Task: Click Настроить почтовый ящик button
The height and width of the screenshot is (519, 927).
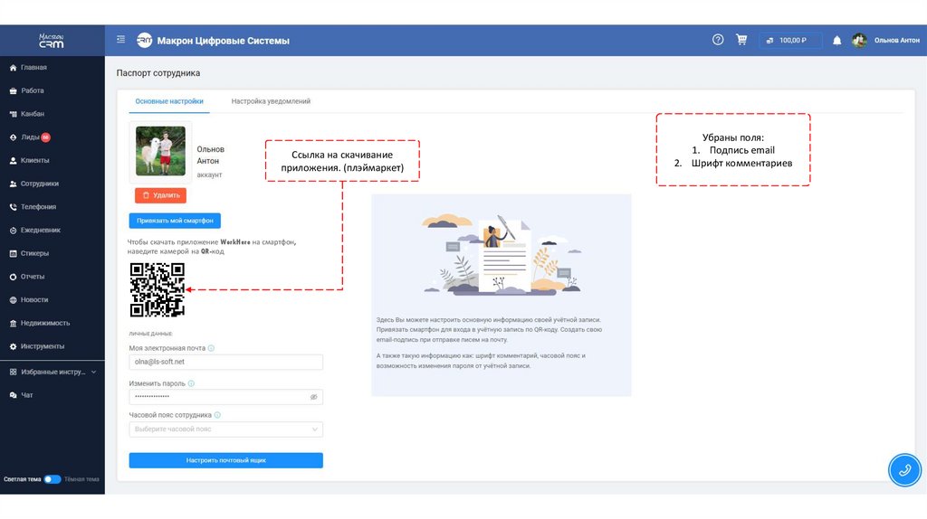Action: pyautogui.click(x=225, y=460)
